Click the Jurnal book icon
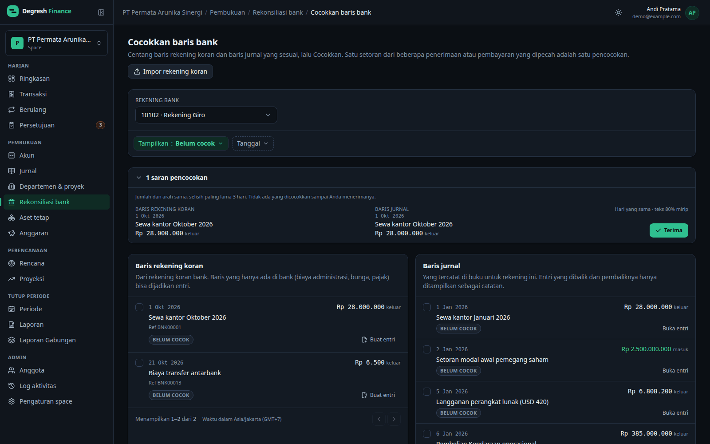Viewport: 710px width, 444px height. pyautogui.click(x=12, y=171)
